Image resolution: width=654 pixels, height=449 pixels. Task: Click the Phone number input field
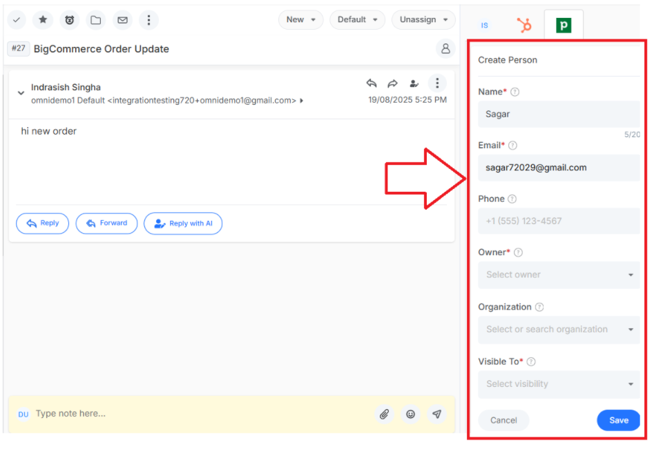[x=559, y=221]
